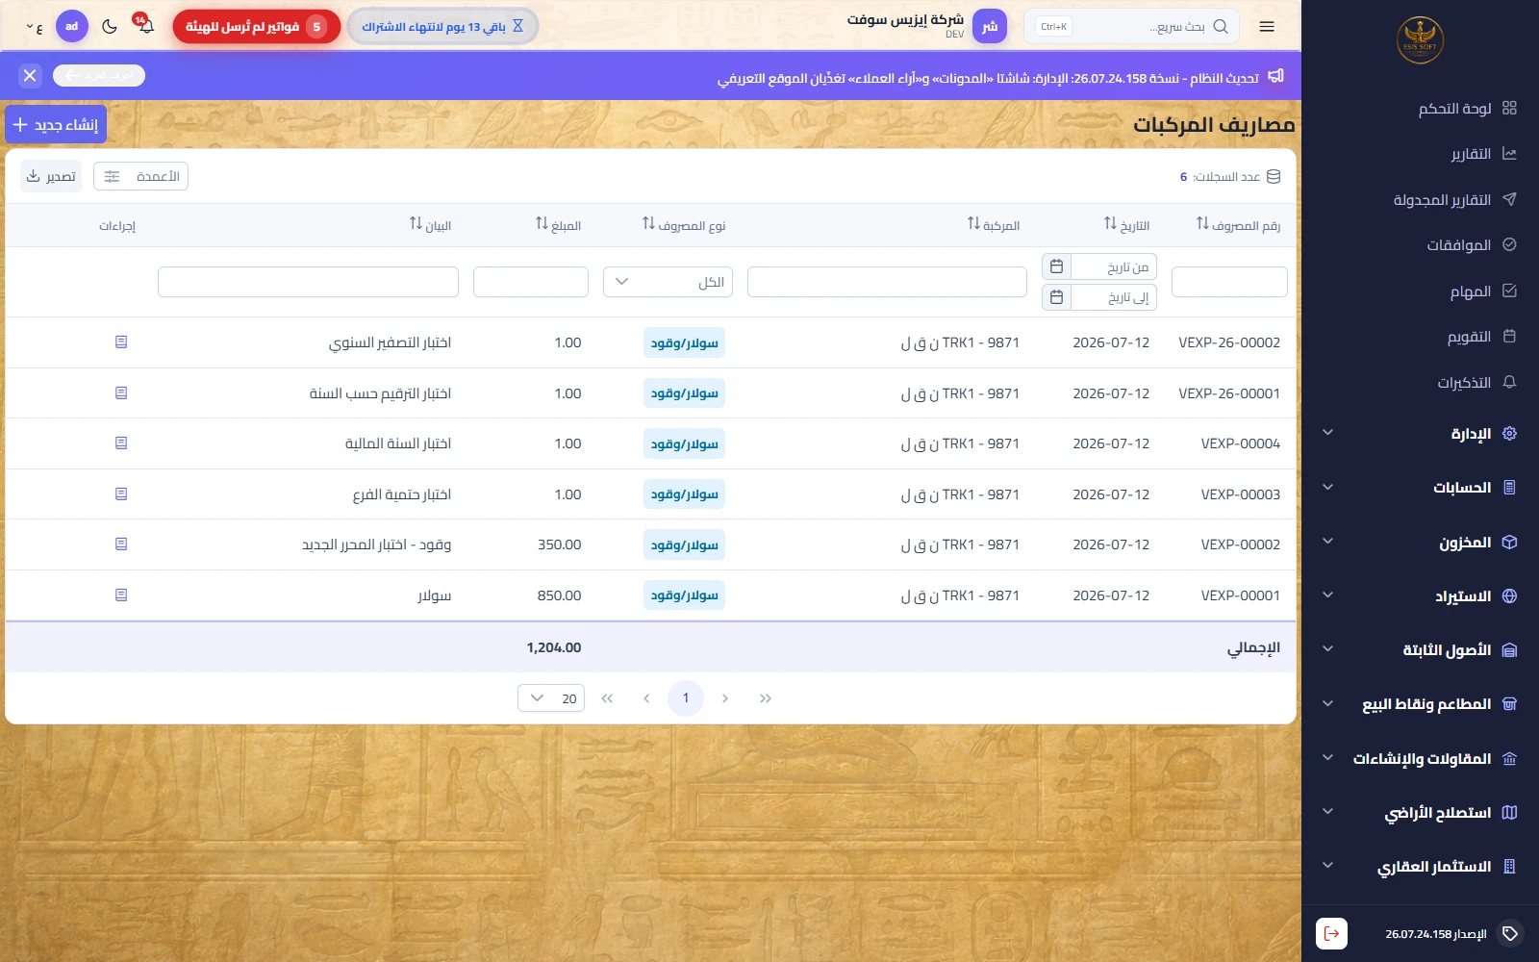Go to pagination page 1
The width and height of the screenshot is (1539, 962).
686,698
